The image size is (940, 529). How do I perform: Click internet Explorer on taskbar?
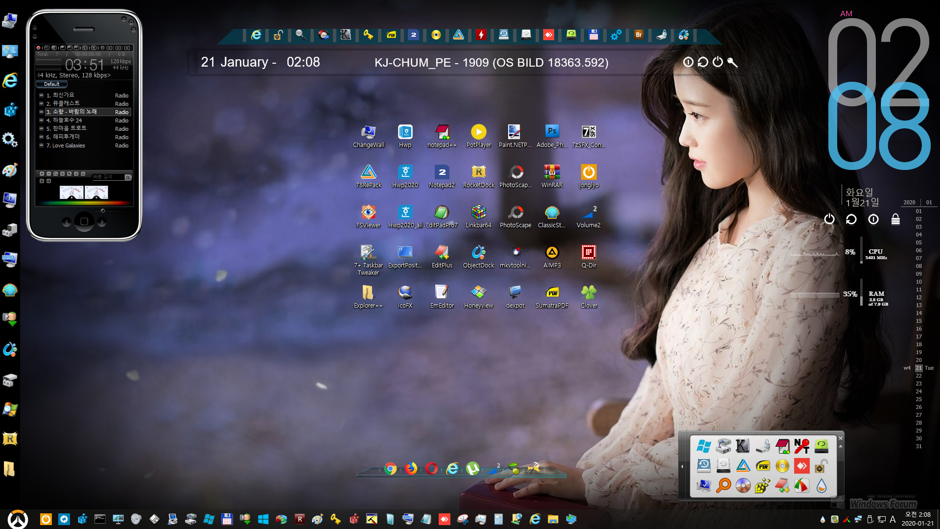pyautogui.click(x=535, y=519)
